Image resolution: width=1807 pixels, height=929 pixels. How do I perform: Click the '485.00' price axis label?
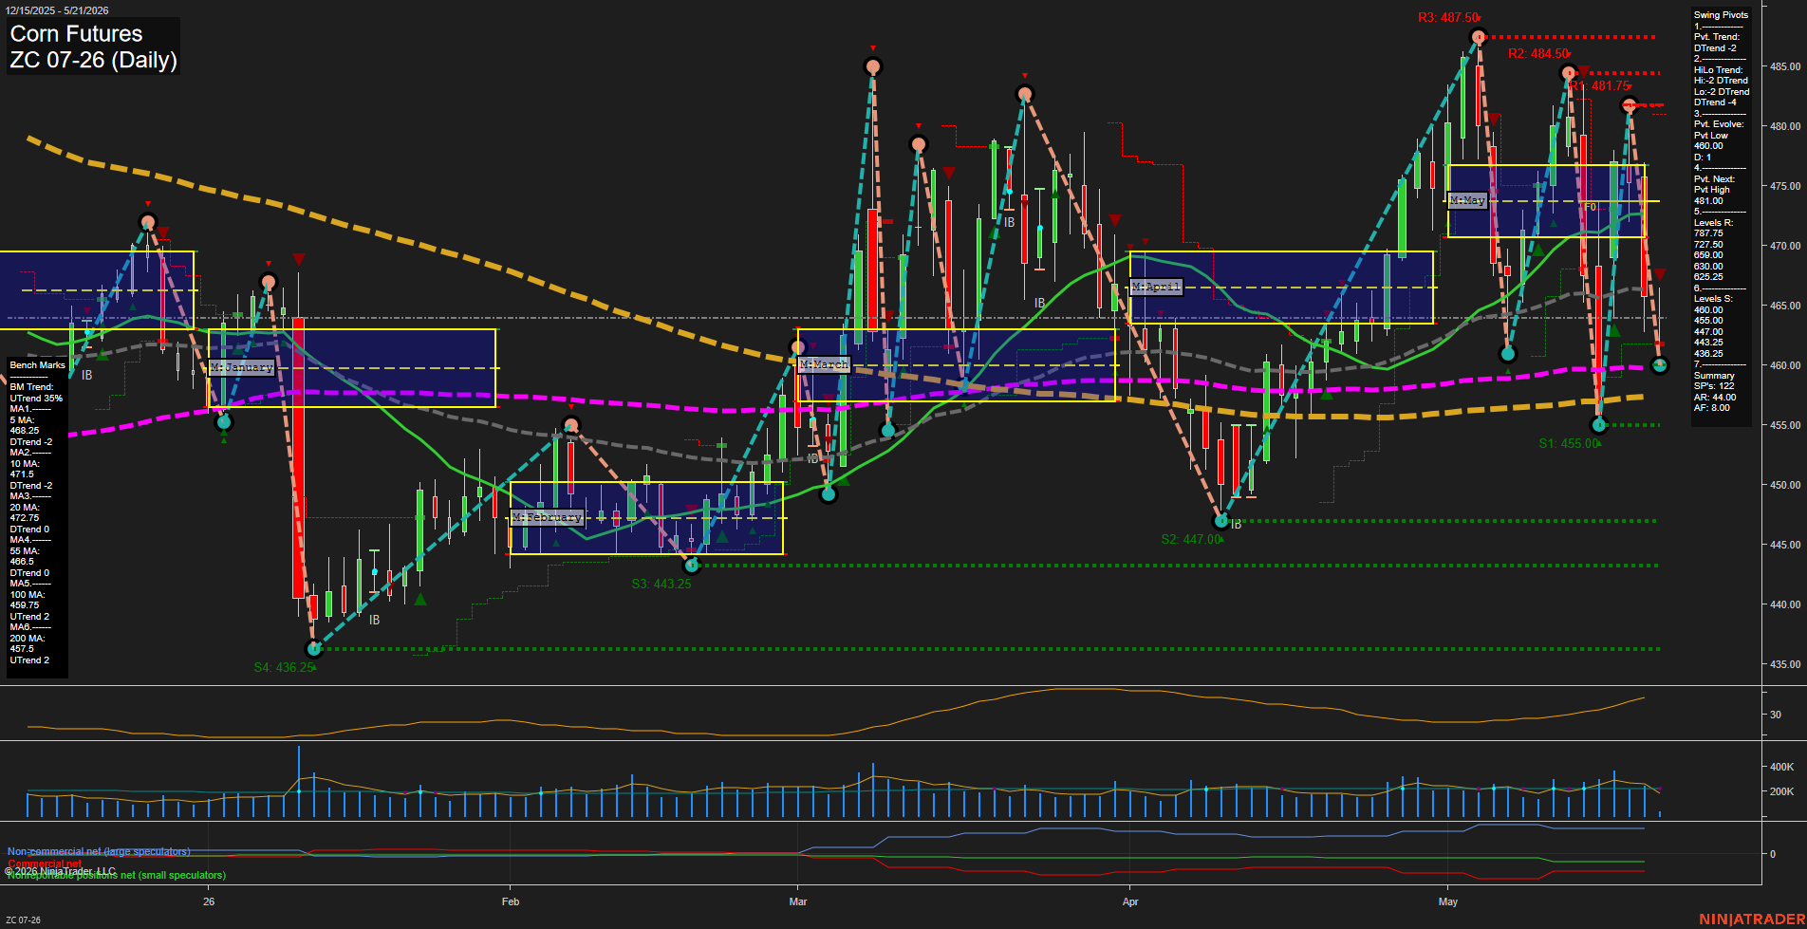1784,66
